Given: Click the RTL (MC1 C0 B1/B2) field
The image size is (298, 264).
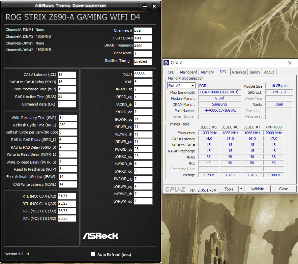Looking at the screenshot, I should point(67,211).
